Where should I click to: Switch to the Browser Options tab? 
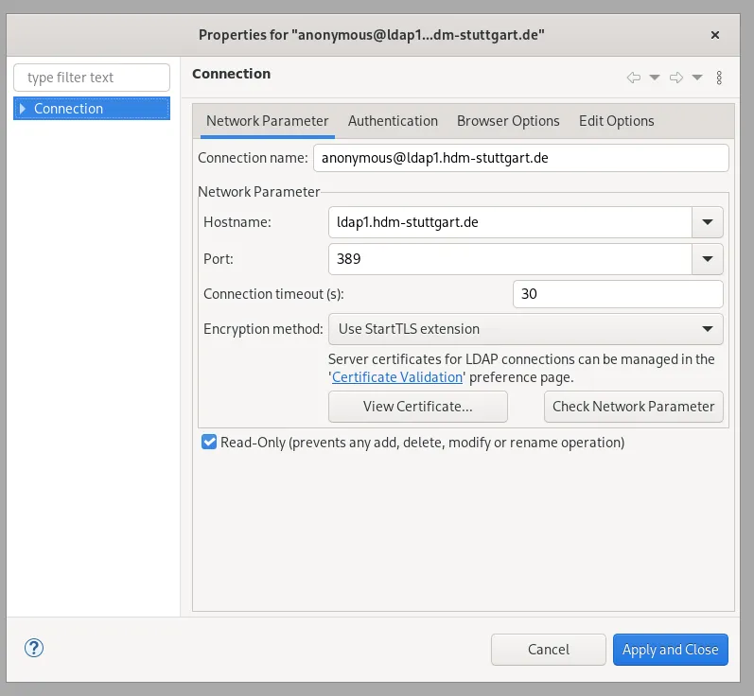click(x=508, y=121)
